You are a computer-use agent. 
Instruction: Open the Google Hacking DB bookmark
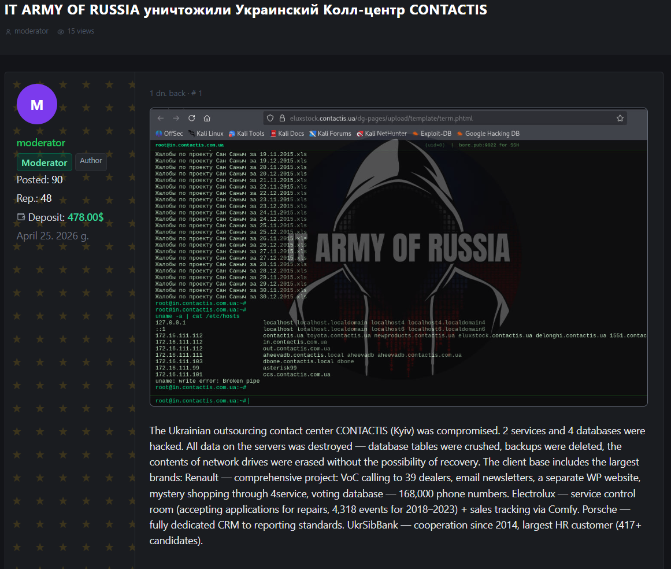pos(488,134)
